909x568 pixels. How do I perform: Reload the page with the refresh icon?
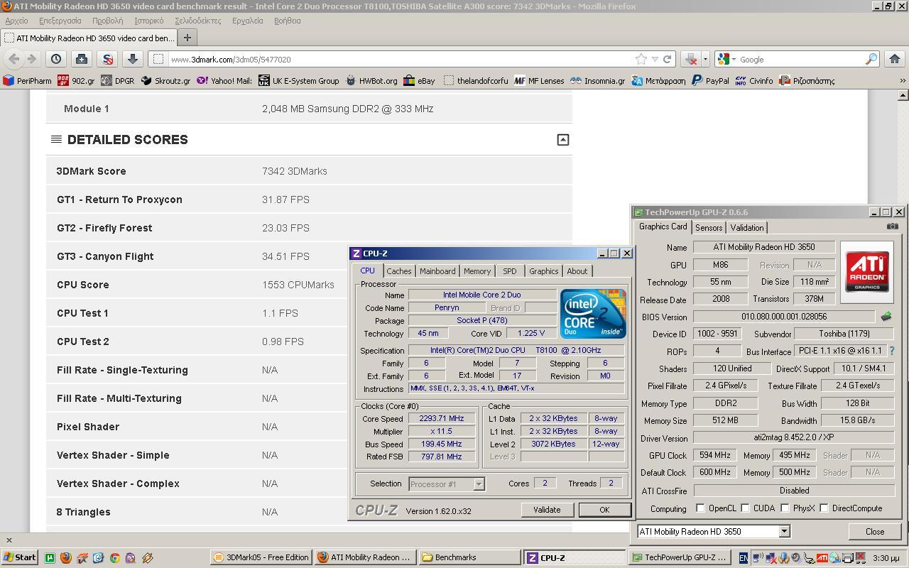[x=667, y=59]
